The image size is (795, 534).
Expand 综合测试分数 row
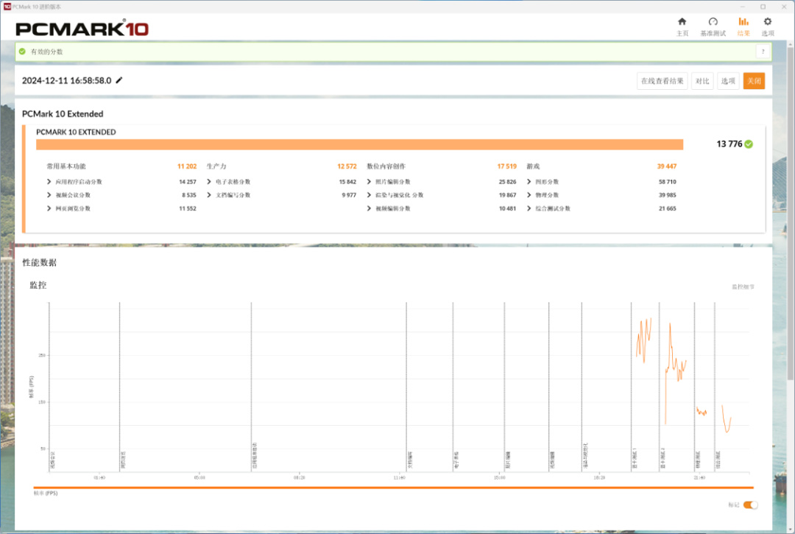point(529,208)
